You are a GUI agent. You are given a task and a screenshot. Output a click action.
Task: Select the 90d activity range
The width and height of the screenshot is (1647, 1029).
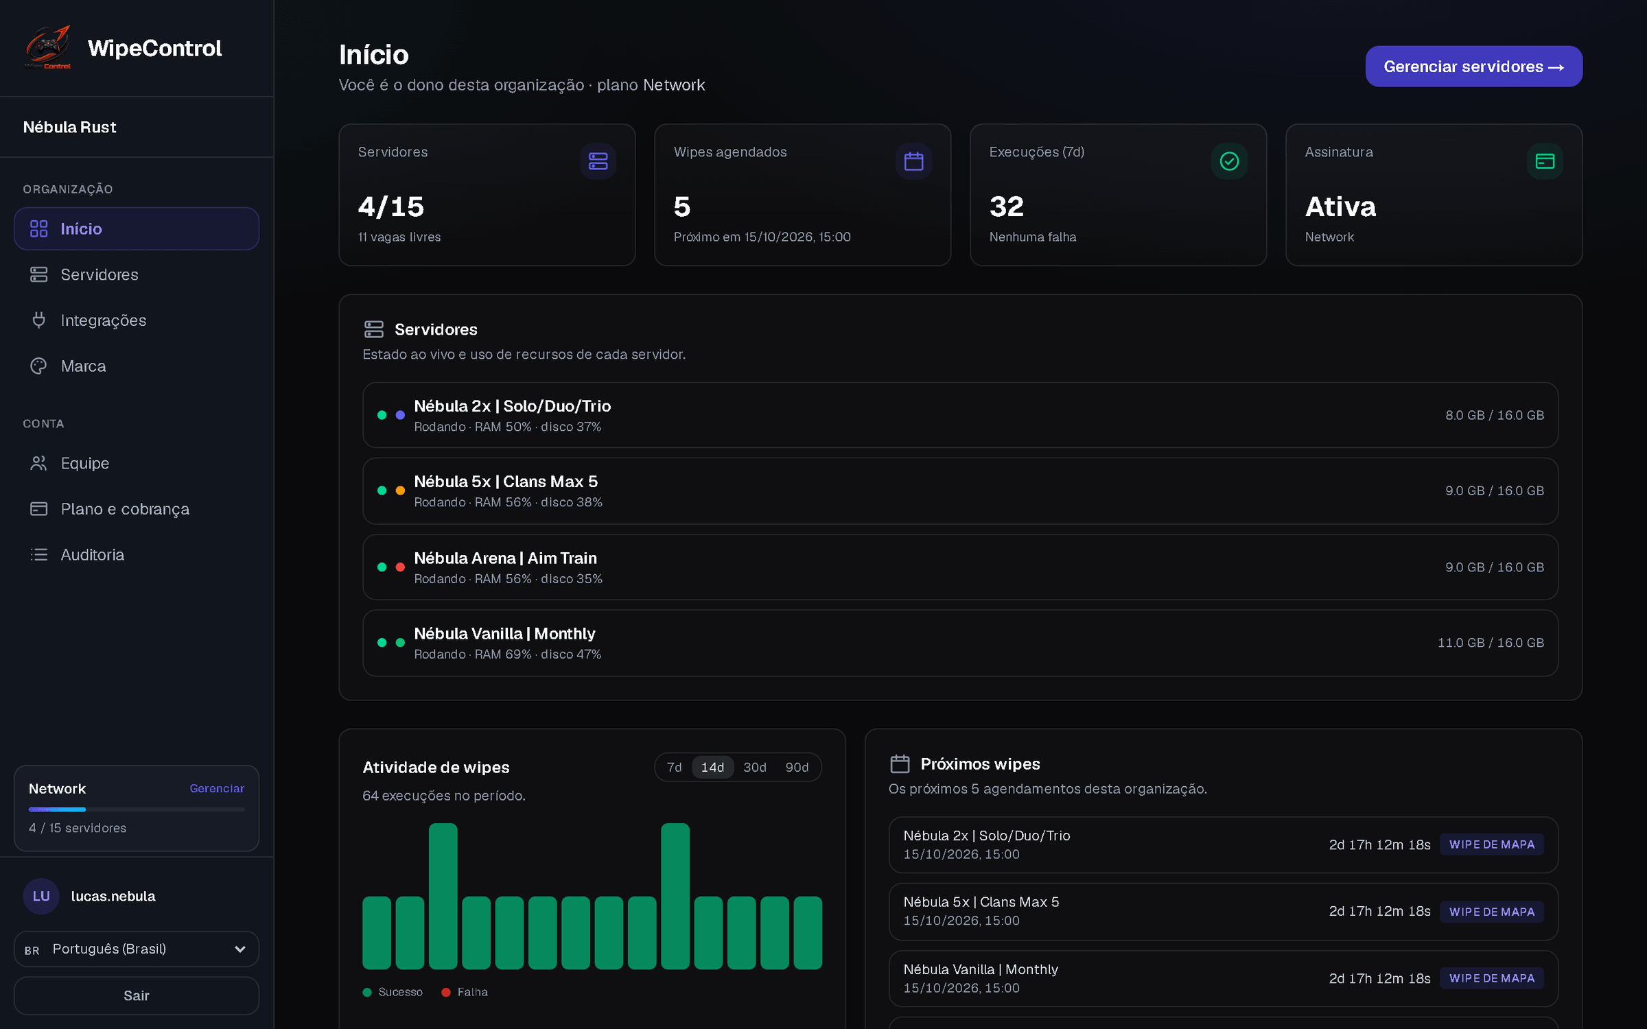797,767
